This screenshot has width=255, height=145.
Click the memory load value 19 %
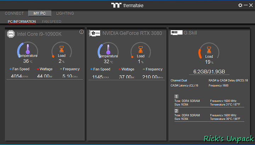pos(209,62)
